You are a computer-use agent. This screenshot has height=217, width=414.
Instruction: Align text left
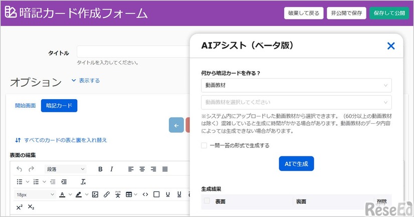click(x=131, y=169)
